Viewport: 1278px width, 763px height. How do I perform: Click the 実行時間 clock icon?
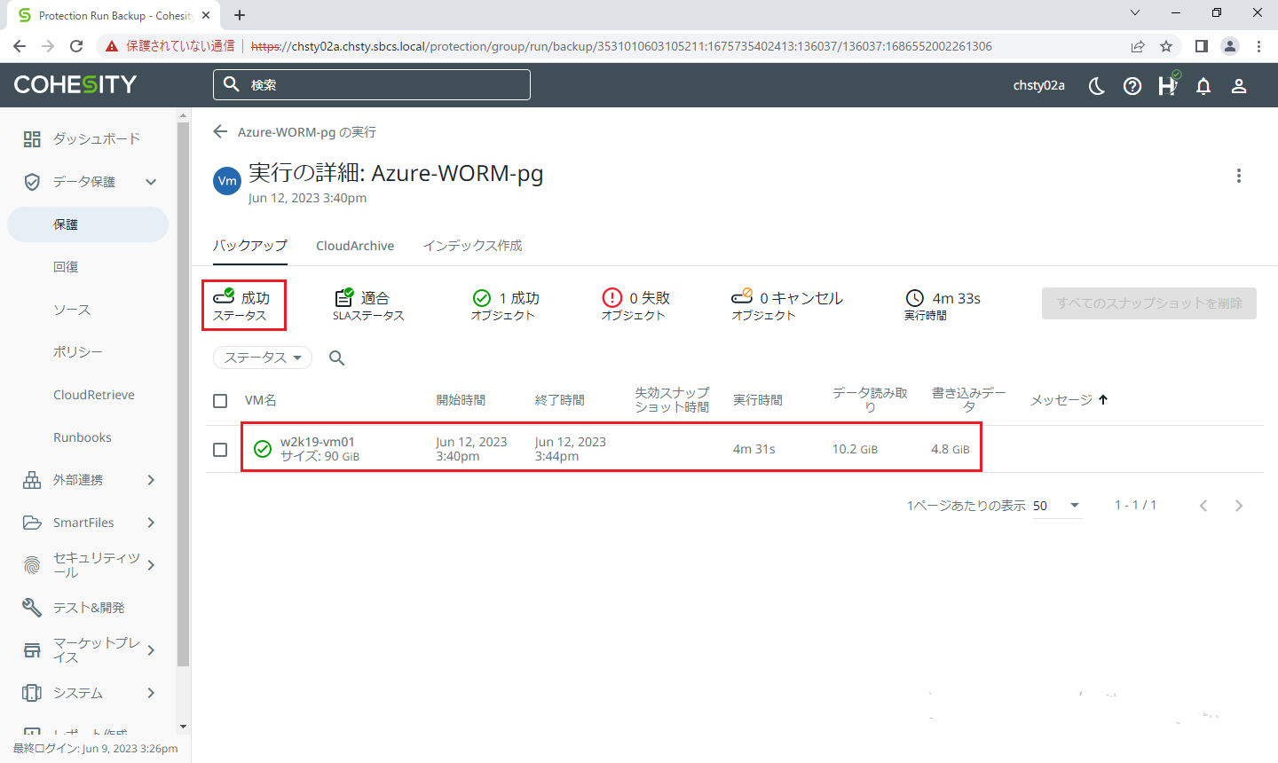pyautogui.click(x=915, y=298)
